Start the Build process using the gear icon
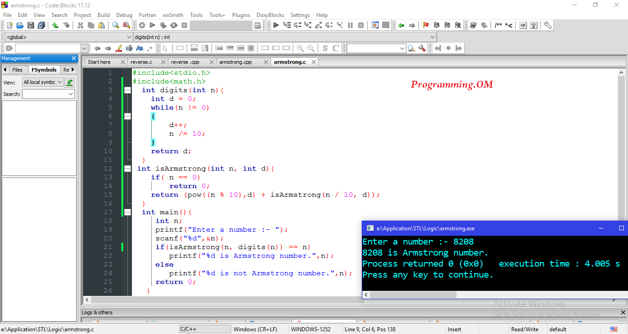 [143, 25]
